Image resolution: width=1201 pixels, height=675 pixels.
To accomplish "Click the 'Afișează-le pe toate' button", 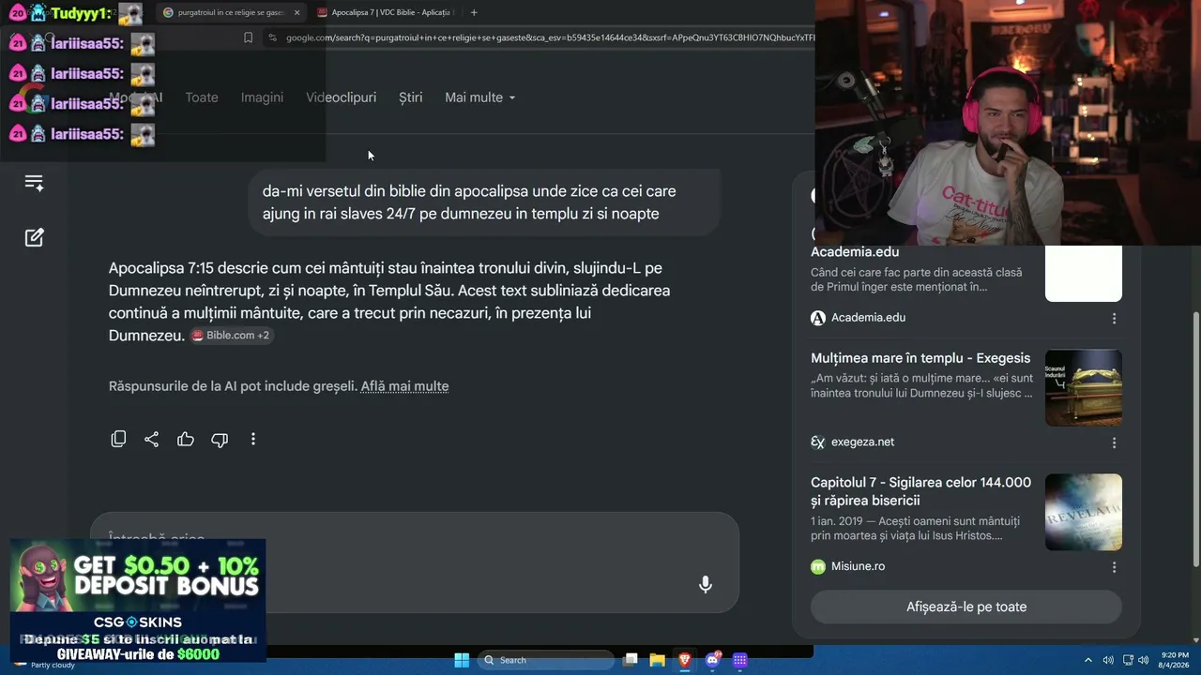I will [966, 607].
